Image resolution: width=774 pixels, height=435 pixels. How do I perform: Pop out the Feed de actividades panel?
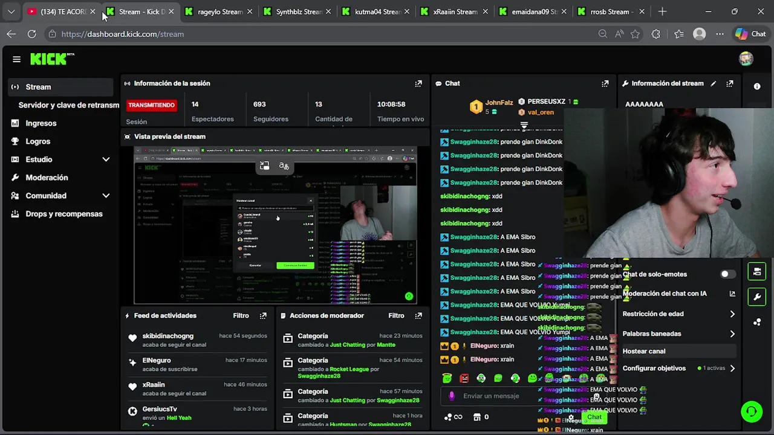coord(263,315)
